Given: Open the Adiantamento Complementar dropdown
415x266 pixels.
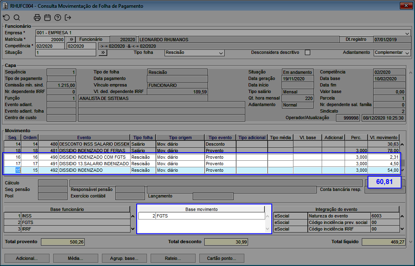Looking at the screenshot, I should pos(407,53).
